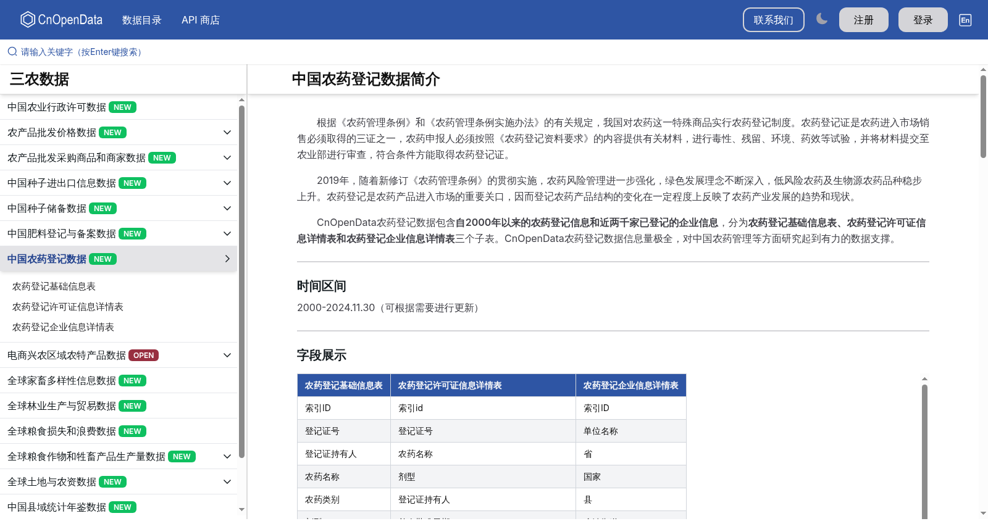Click 登记证持有人 cell in first column
This screenshot has width=988, height=529.
pos(344,454)
